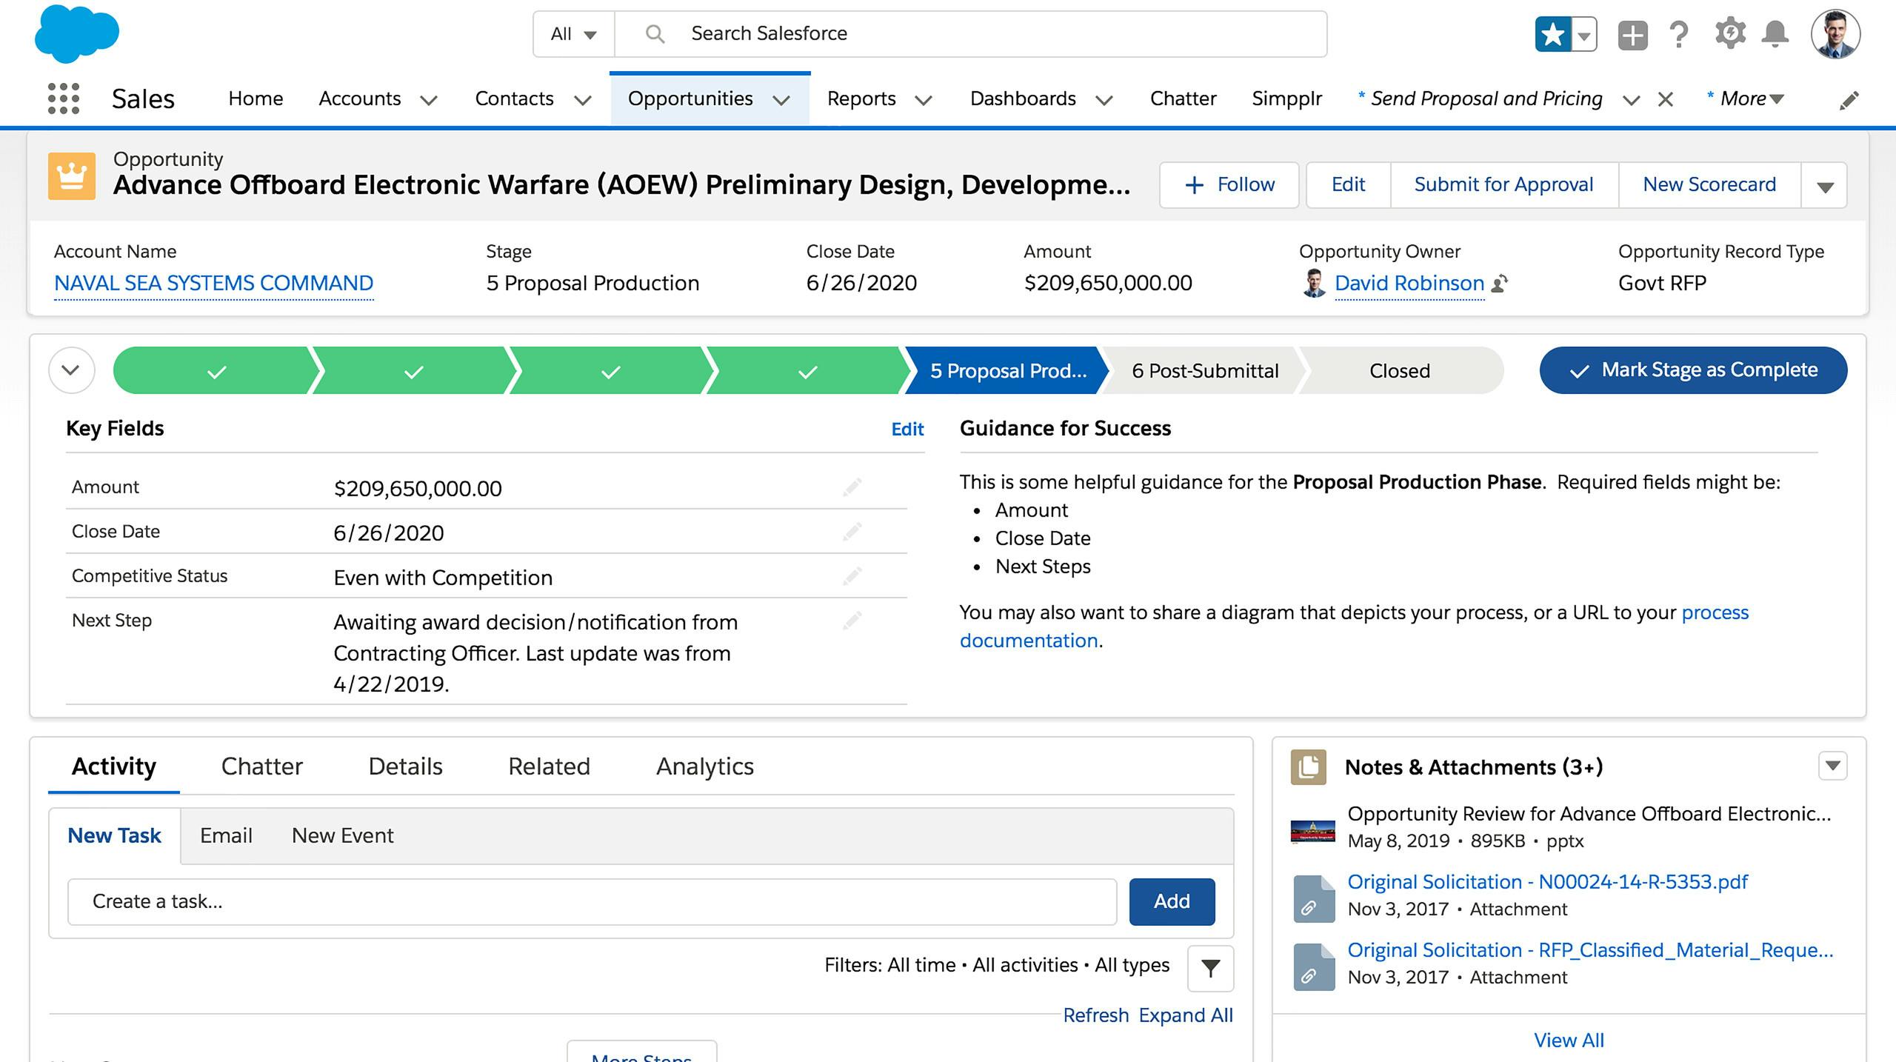1896x1062 pixels.
Task: Open the Chatter nav tab
Action: 1183,98
